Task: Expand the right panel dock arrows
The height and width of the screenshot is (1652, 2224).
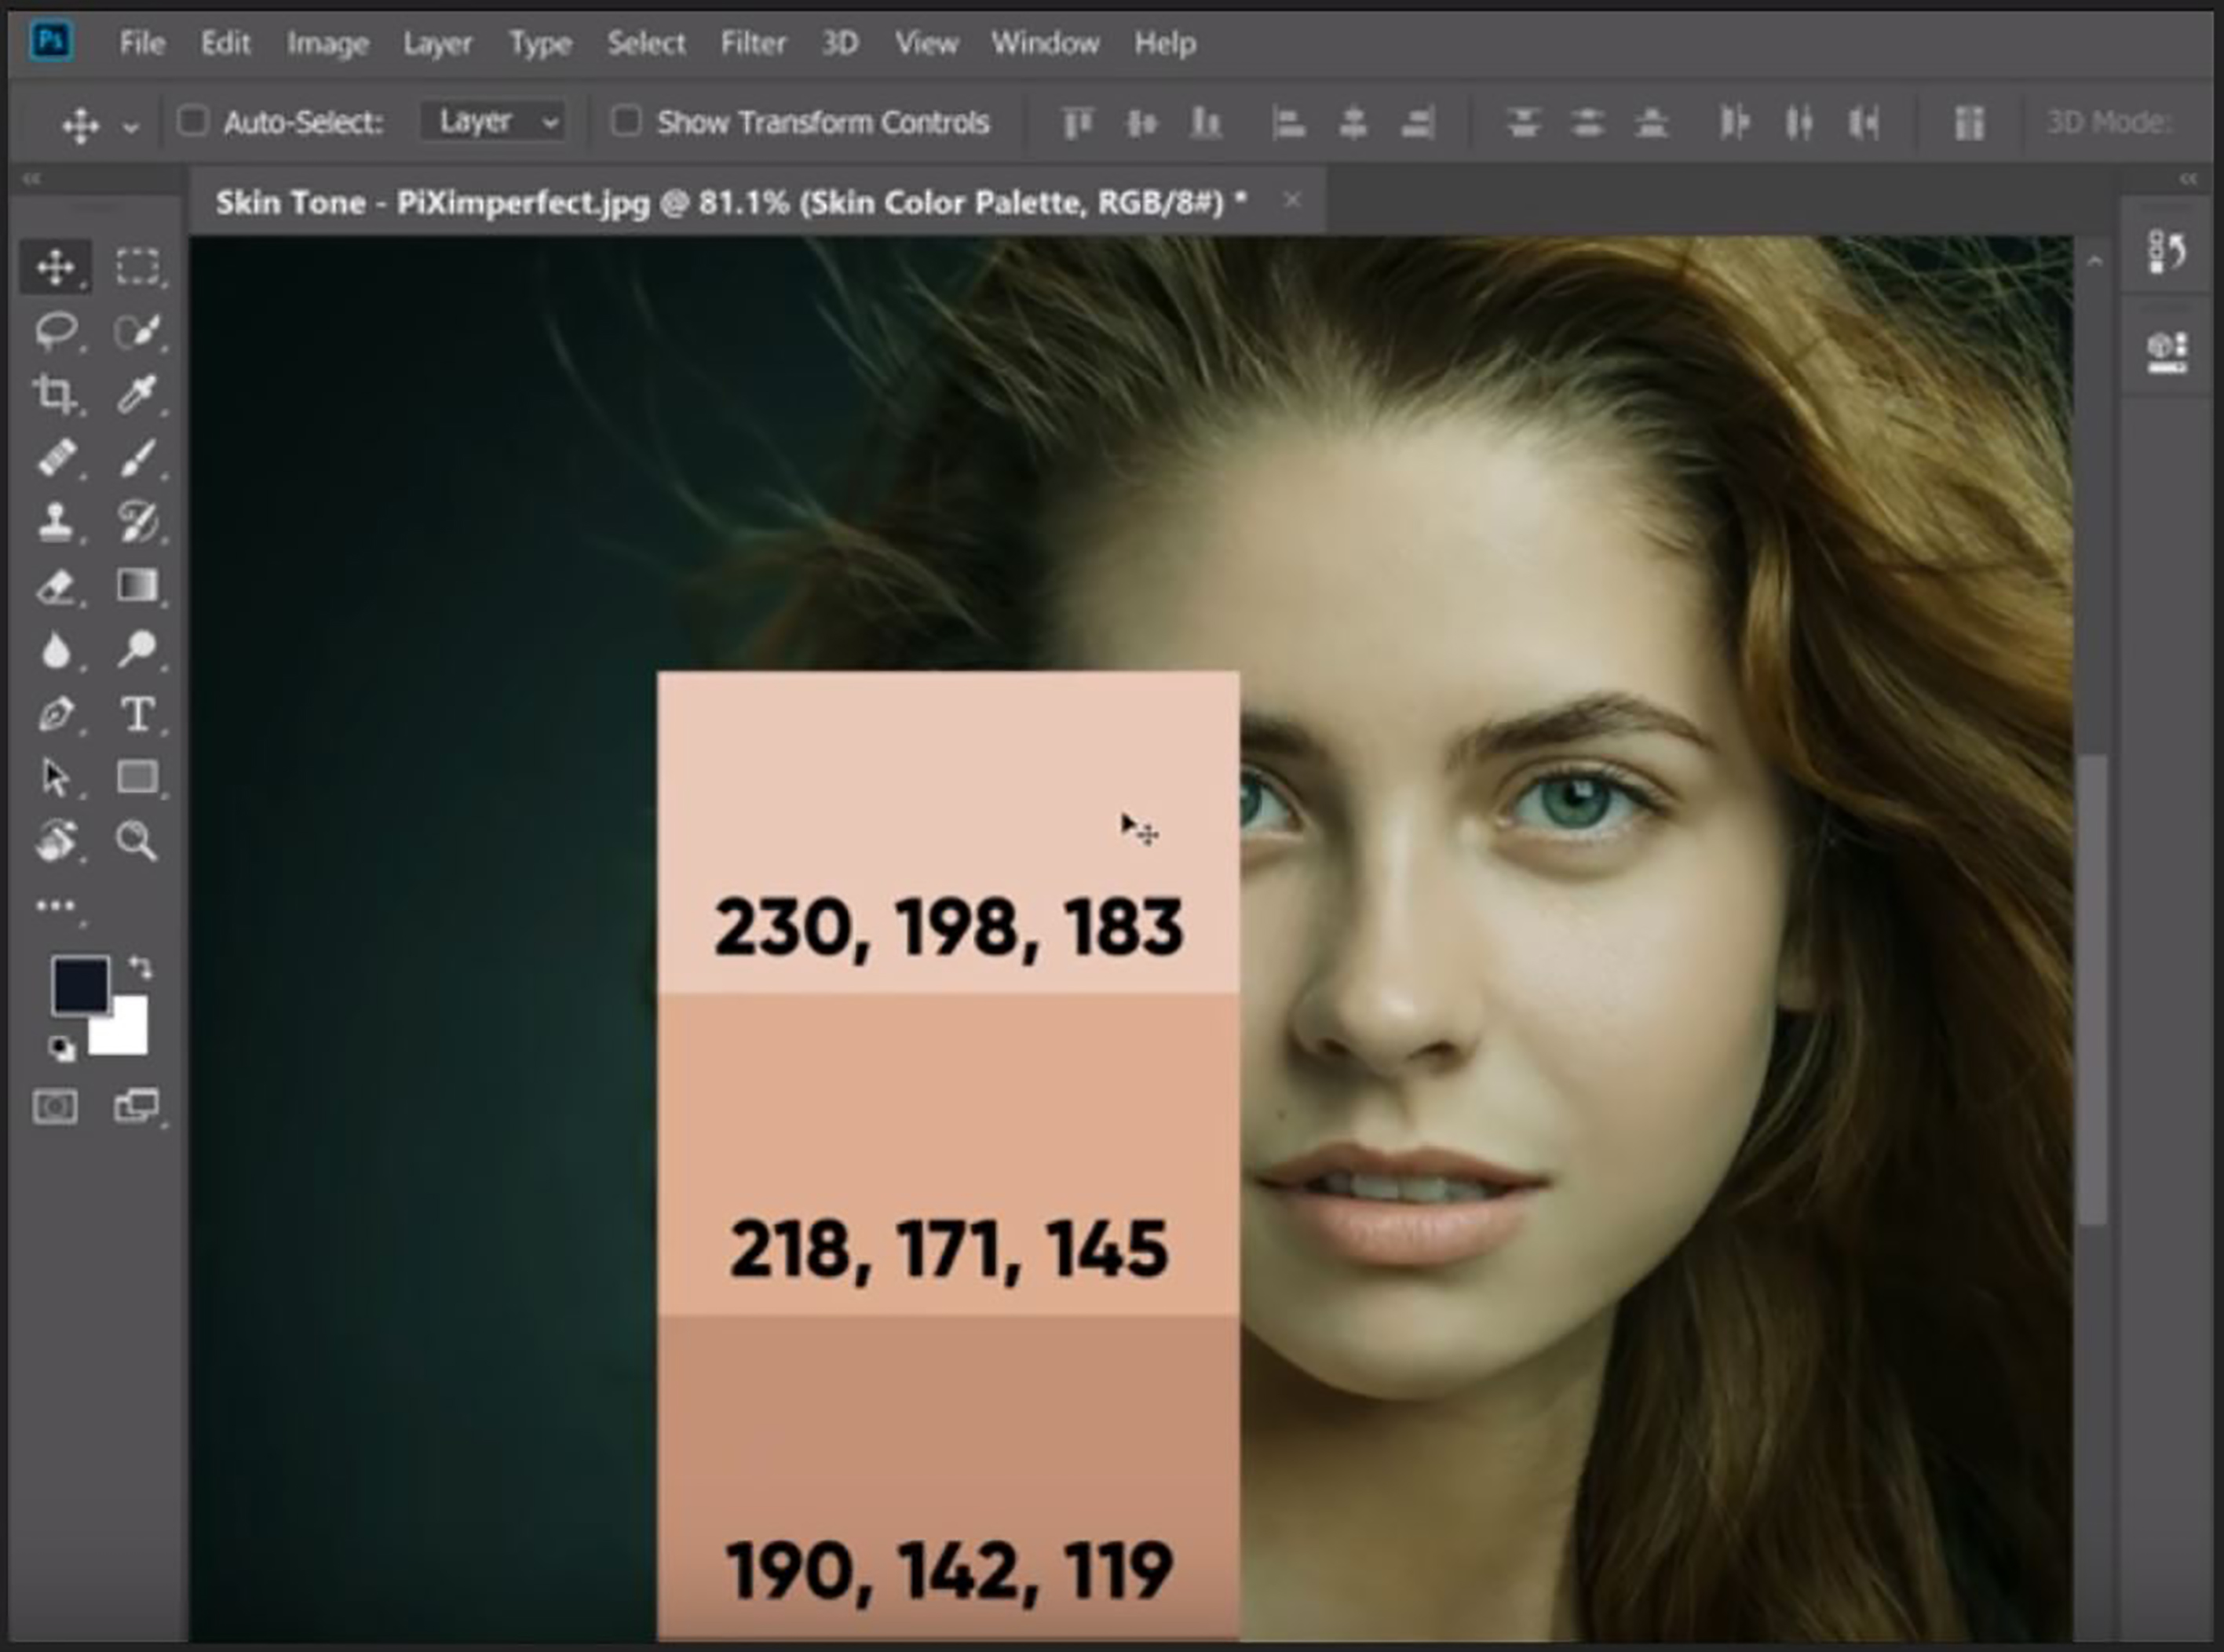Action: pyautogui.click(x=2188, y=179)
